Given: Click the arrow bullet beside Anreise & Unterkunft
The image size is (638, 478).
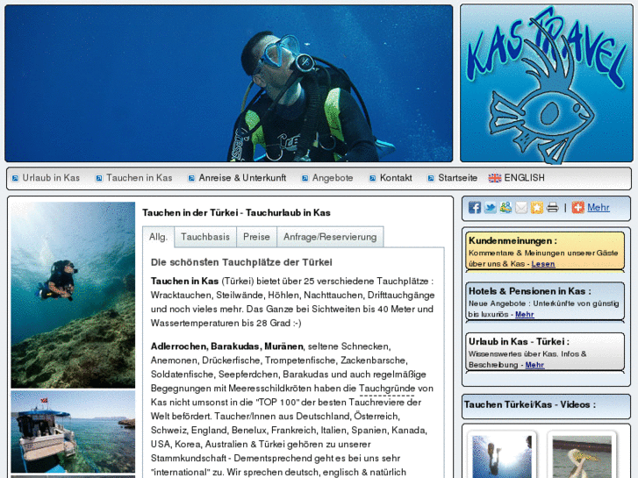Looking at the screenshot, I should coord(191,178).
